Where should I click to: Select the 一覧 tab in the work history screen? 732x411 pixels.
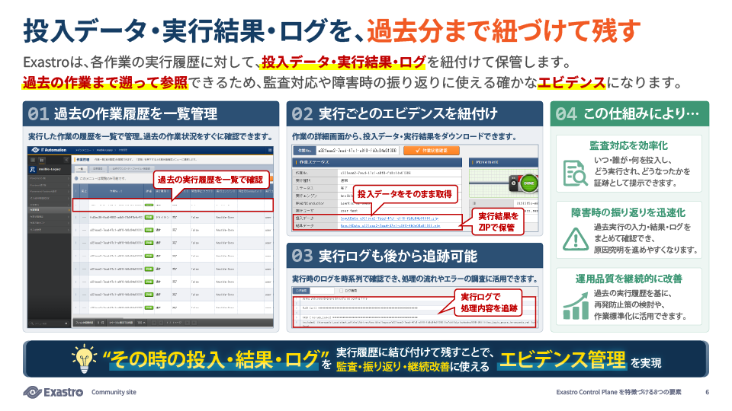[81, 169]
